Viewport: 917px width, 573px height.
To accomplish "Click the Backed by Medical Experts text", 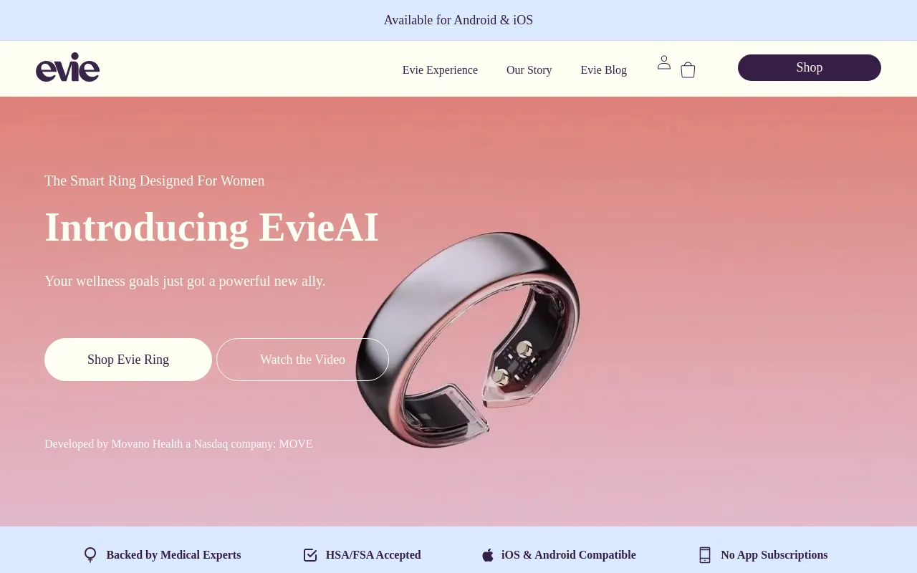I will pyautogui.click(x=173, y=555).
